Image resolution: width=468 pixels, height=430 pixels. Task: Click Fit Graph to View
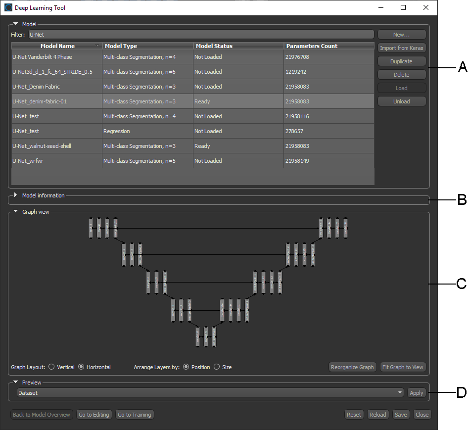[x=403, y=367]
